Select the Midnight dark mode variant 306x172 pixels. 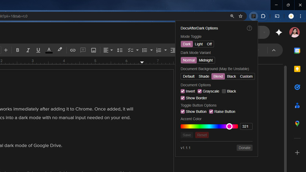coord(206,60)
